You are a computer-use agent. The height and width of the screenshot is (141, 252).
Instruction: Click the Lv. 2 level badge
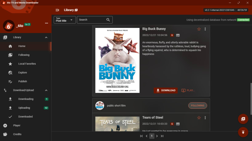click(27, 24)
